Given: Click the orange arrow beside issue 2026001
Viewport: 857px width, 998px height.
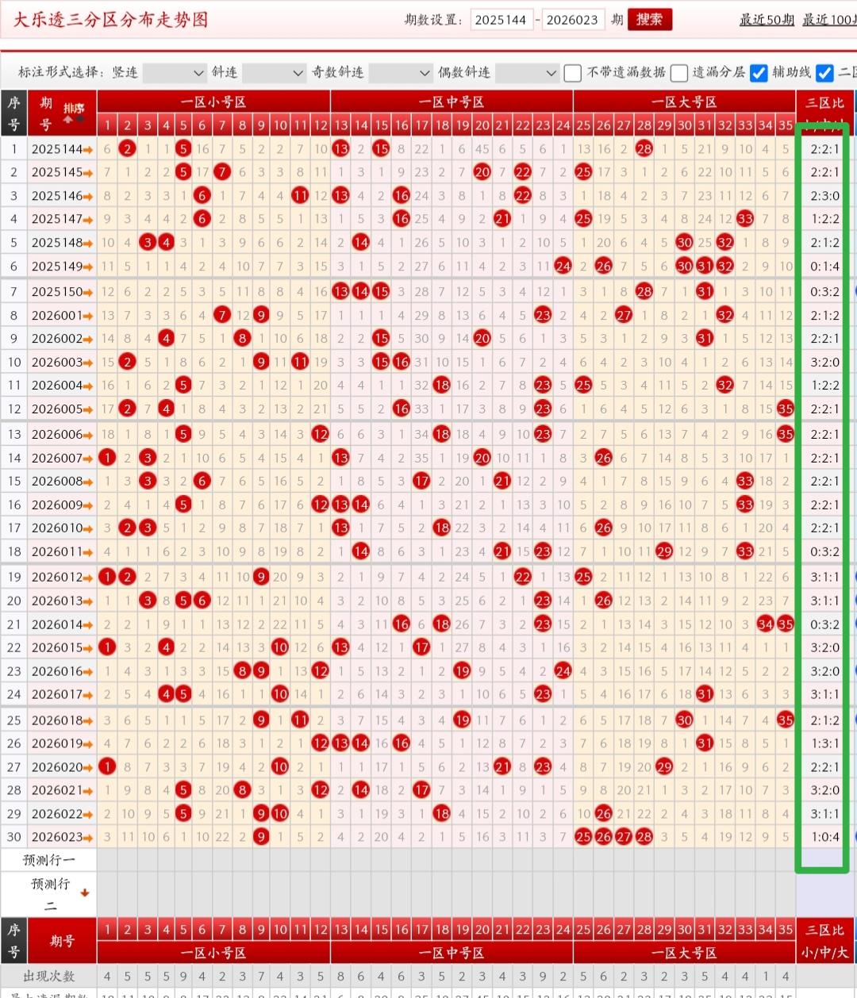Looking at the screenshot, I should click(x=88, y=317).
